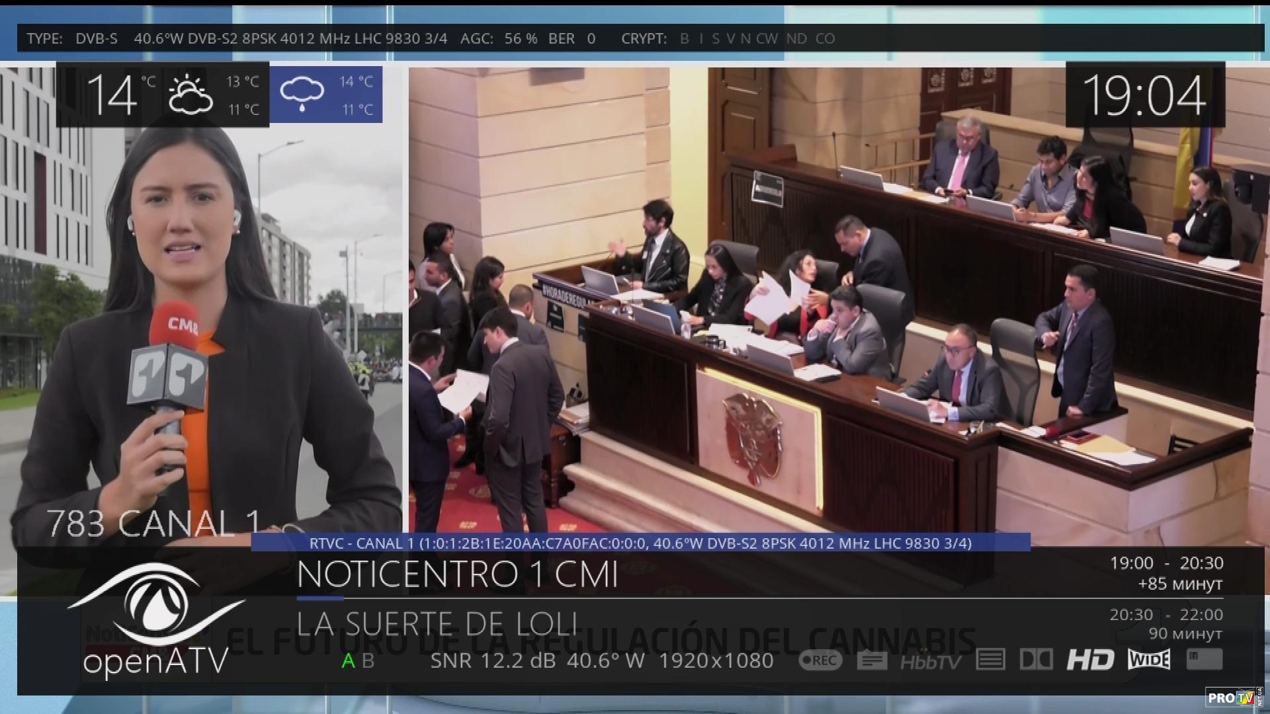Click the 19:04 clock display

point(1144,96)
